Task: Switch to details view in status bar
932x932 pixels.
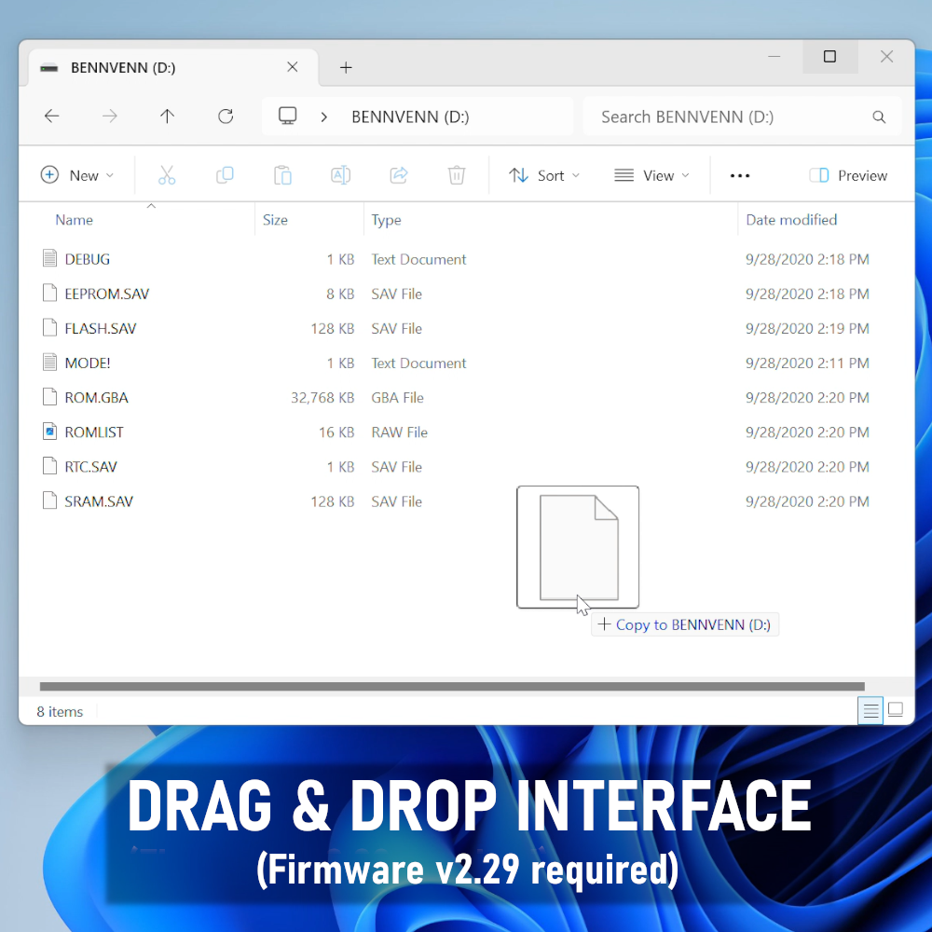Action: [870, 711]
